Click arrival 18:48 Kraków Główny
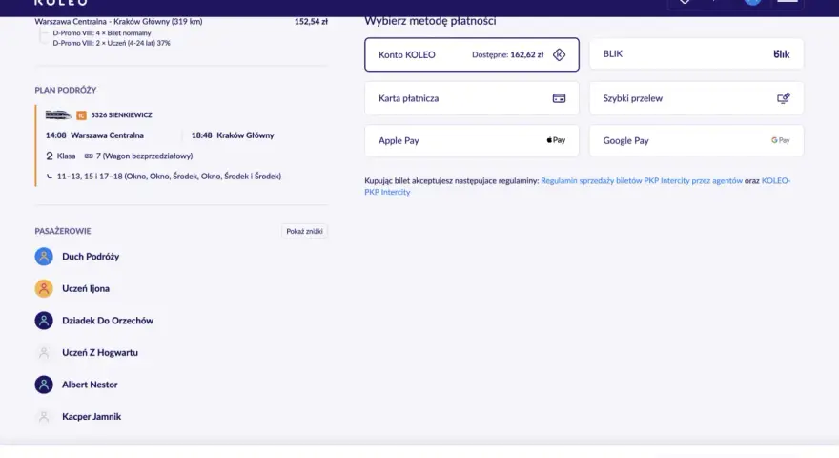 coord(233,135)
